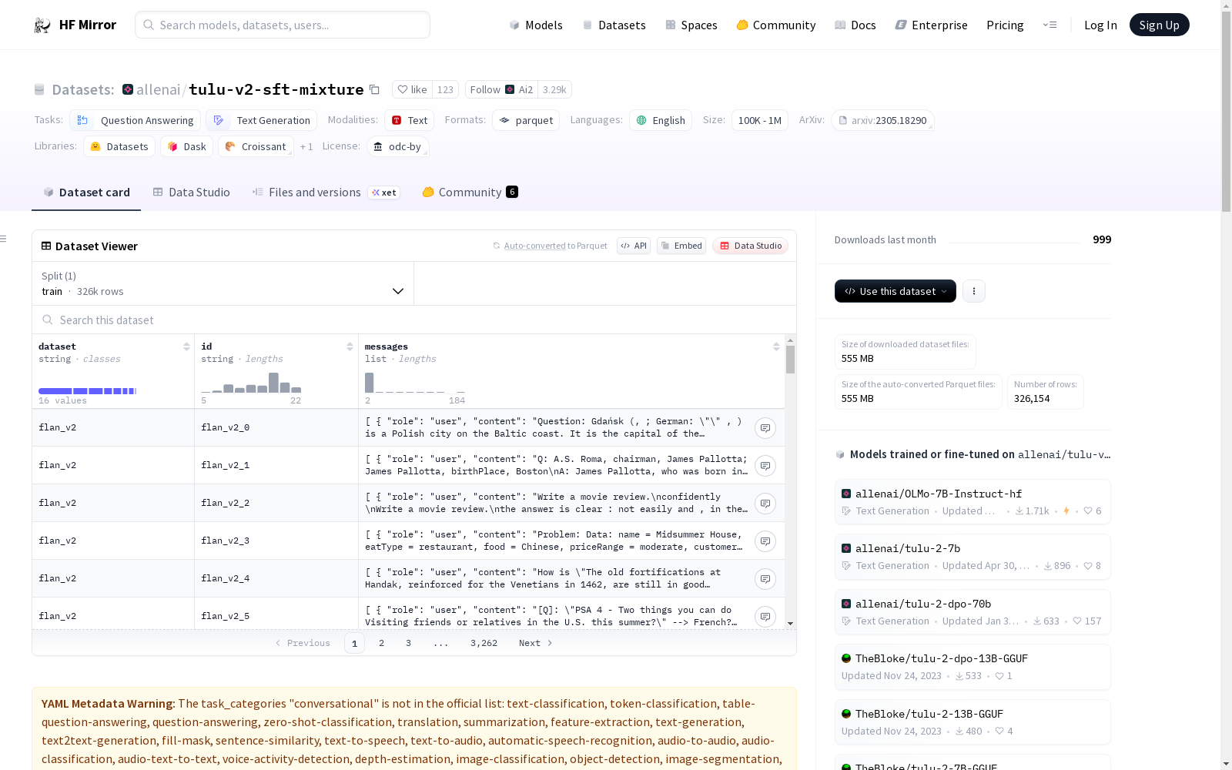The height and width of the screenshot is (770, 1232).
Task: Click the dataset column class distribution bar
Action: [87, 391]
